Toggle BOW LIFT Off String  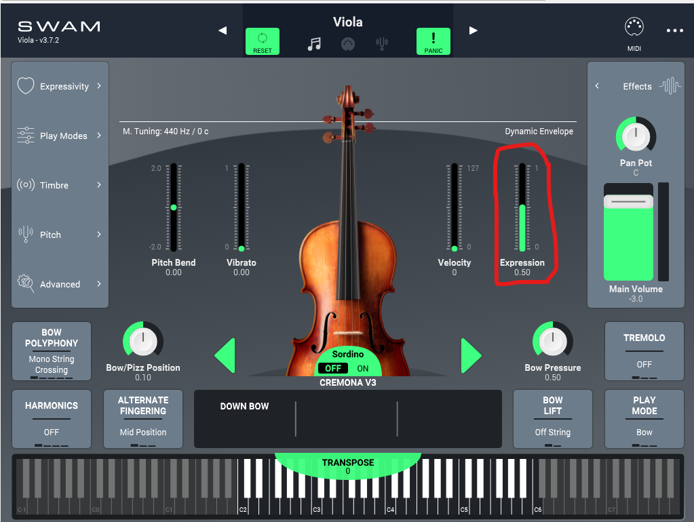pos(552,419)
